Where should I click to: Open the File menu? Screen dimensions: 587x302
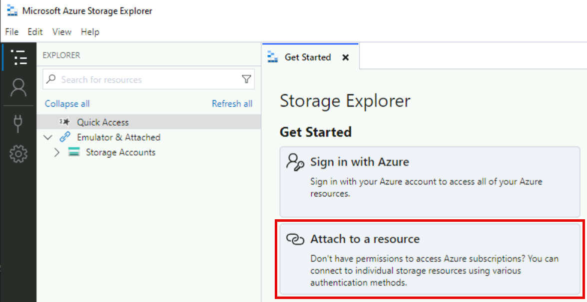[x=11, y=32]
